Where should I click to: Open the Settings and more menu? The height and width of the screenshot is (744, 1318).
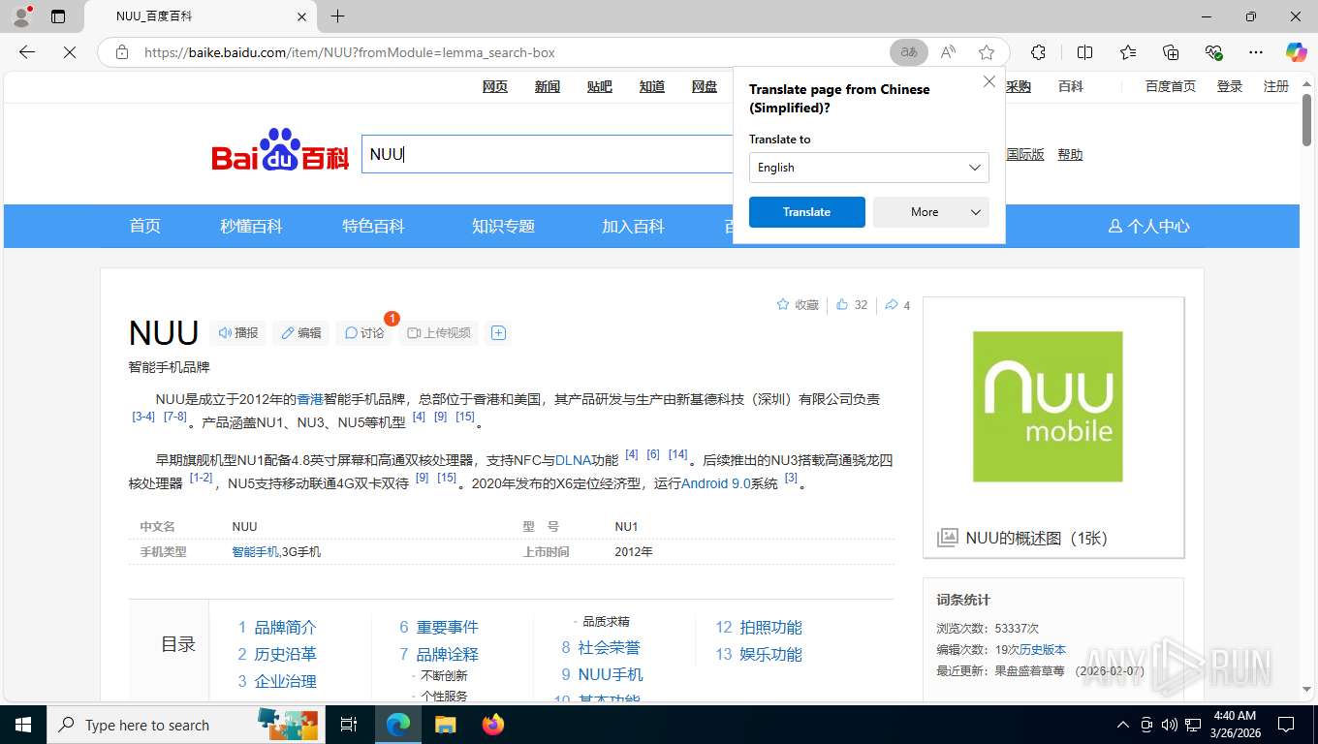[x=1256, y=52]
